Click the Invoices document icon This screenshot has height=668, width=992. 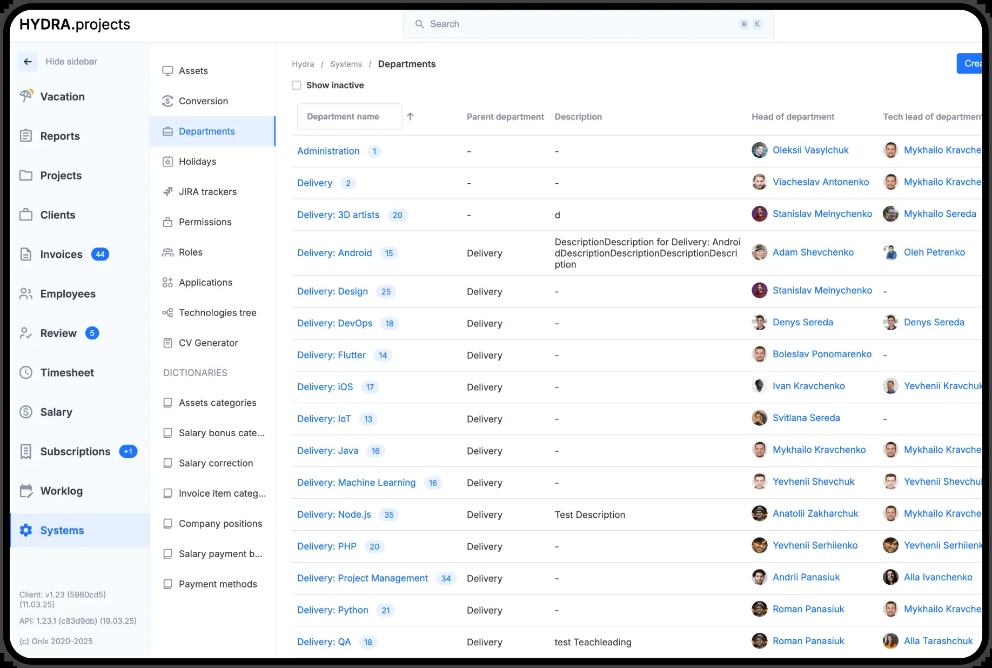tap(26, 254)
